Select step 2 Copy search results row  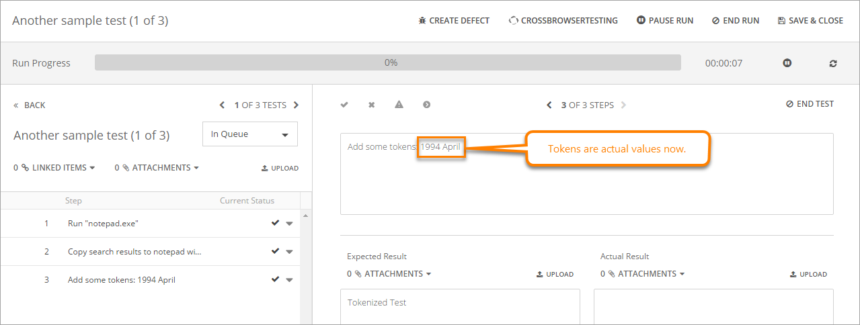134,252
